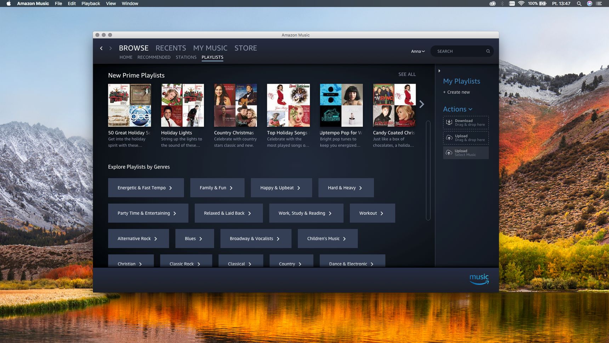Click the Download drag & drop icon
The width and height of the screenshot is (609, 343).
point(449,122)
